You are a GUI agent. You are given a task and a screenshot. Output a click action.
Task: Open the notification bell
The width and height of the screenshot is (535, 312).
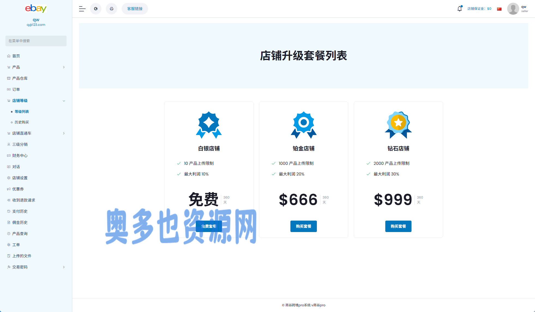coord(459,9)
